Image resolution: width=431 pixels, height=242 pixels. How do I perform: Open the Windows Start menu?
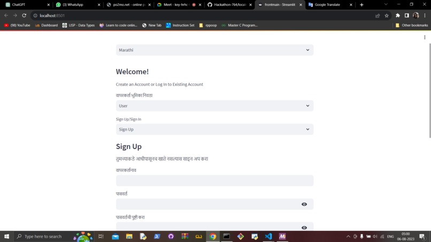(6, 236)
